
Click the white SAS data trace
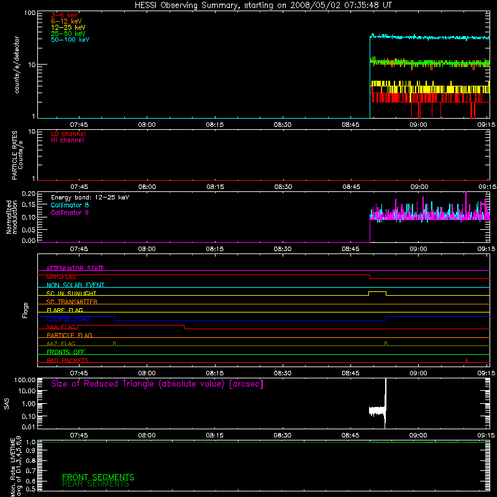point(377,411)
